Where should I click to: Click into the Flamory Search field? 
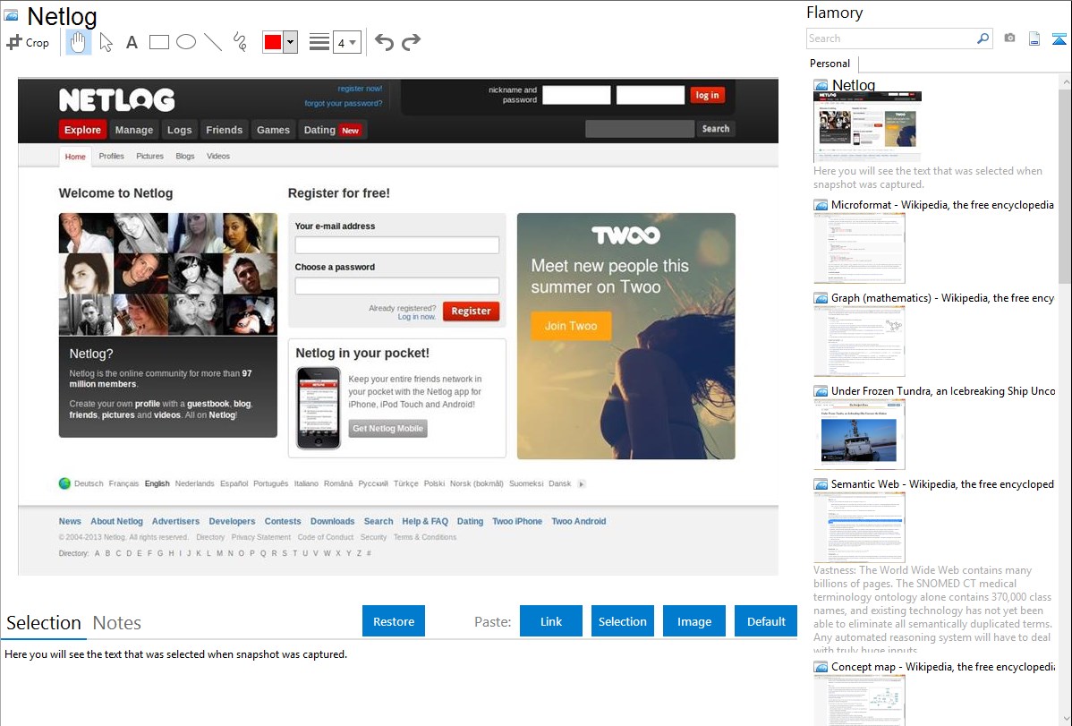point(891,38)
